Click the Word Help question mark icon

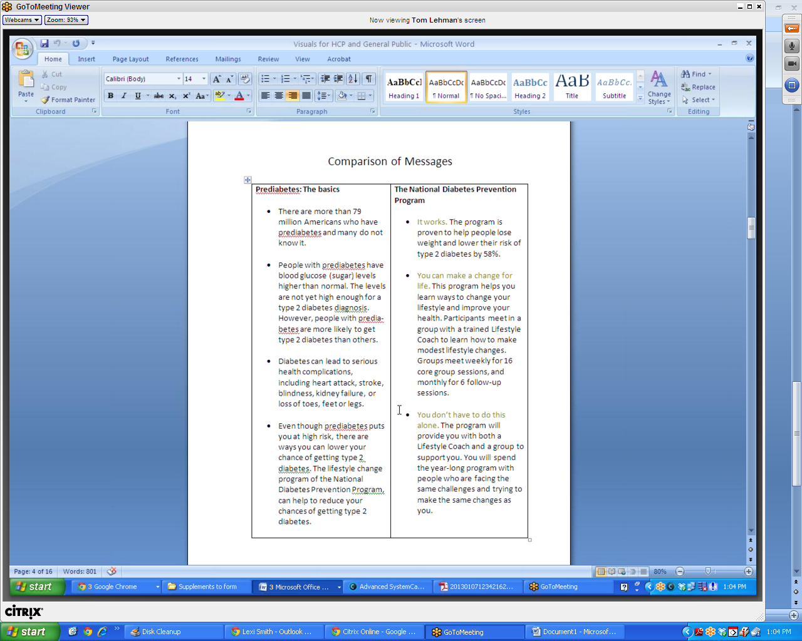pyautogui.click(x=749, y=58)
